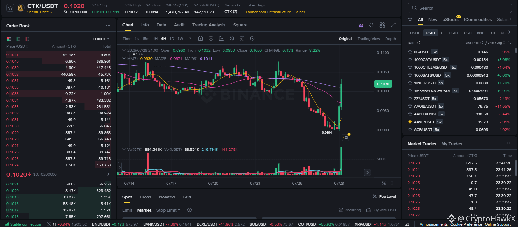Expand chart to full screen

click(x=393, y=25)
